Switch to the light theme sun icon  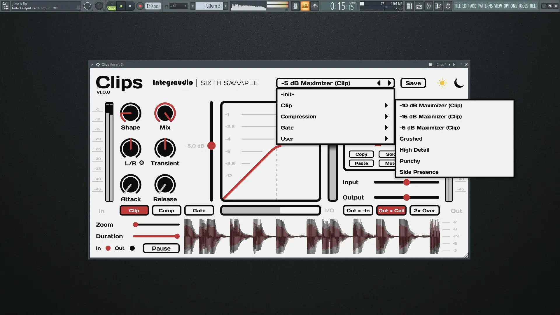pos(442,83)
